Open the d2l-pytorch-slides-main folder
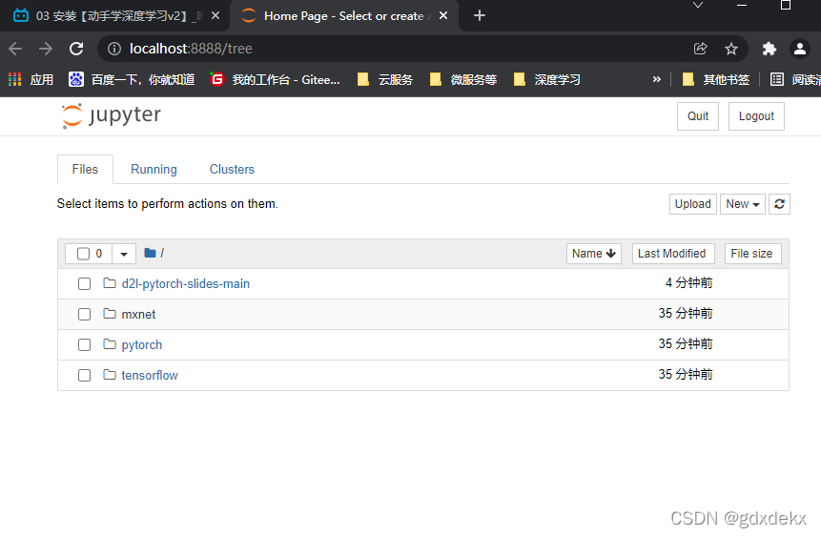Viewport: 821px width, 537px height. tap(185, 283)
